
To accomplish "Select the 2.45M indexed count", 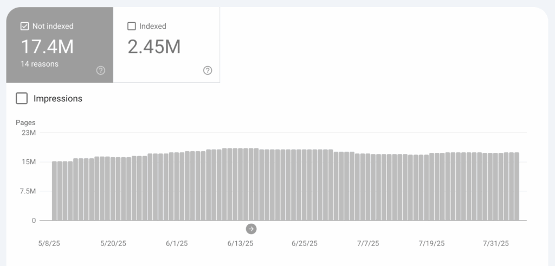I will (154, 47).
